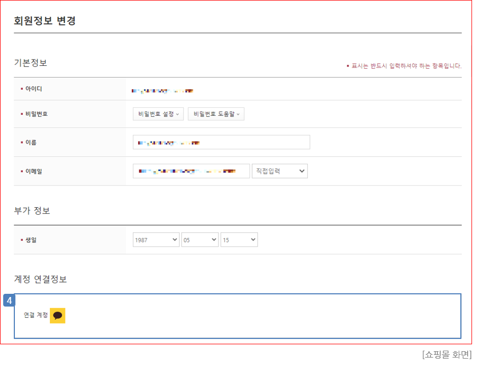Click the 이름 text input field
The width and height of the screenshot is (480, 365).
click(x=221, y=142)
